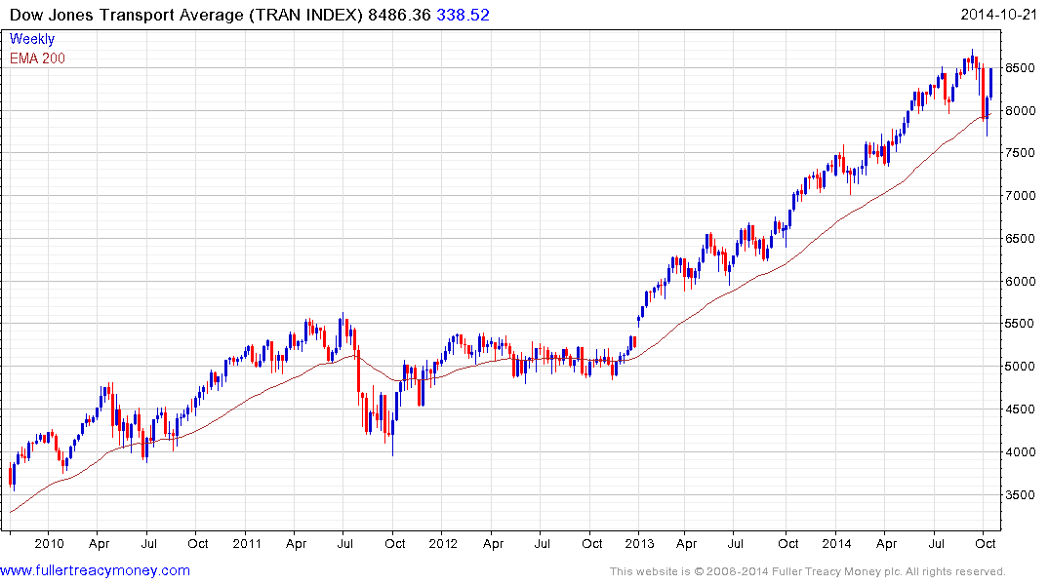Click the EMA 200 indicator label
This screenshot has height=585, width=1049.
coord(37,58)
